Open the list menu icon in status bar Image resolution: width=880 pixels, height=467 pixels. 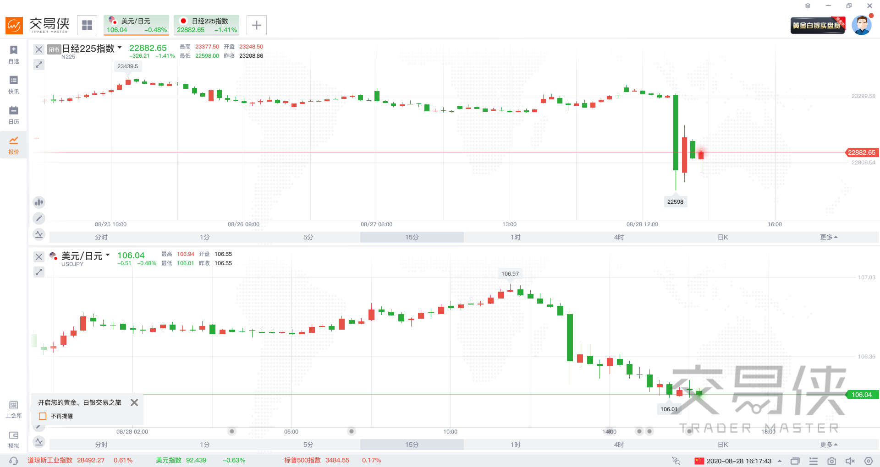[814, 461]
